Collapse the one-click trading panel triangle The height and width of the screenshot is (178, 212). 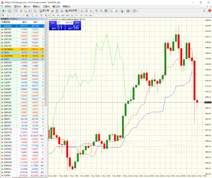pyautogui.click(x=50, y=20)
